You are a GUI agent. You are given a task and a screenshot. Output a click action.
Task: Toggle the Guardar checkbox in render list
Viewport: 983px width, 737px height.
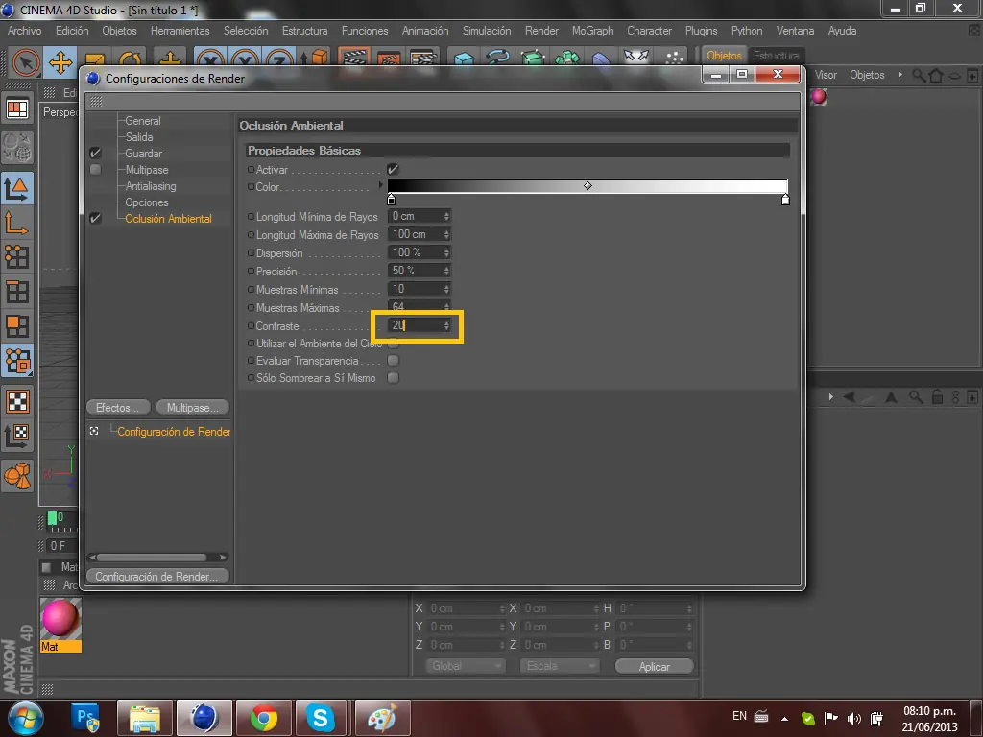click(x=95, y=153)
